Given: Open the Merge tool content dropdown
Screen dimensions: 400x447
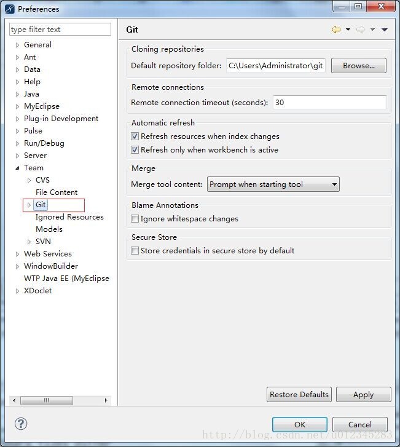Looking at the screenshot, I should (273, 184).
